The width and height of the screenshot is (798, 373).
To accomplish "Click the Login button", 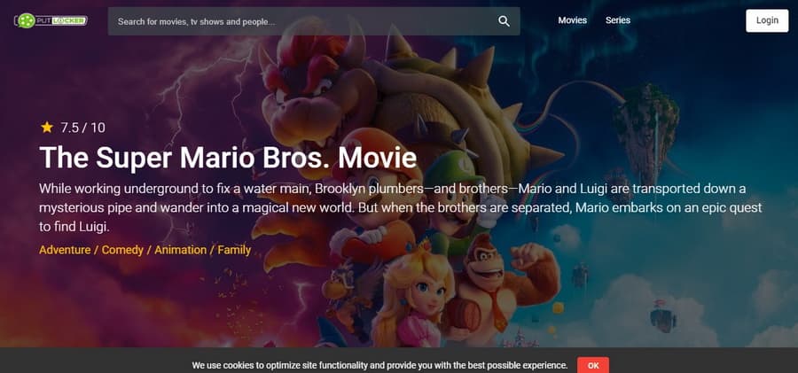I will pos(767,20).
